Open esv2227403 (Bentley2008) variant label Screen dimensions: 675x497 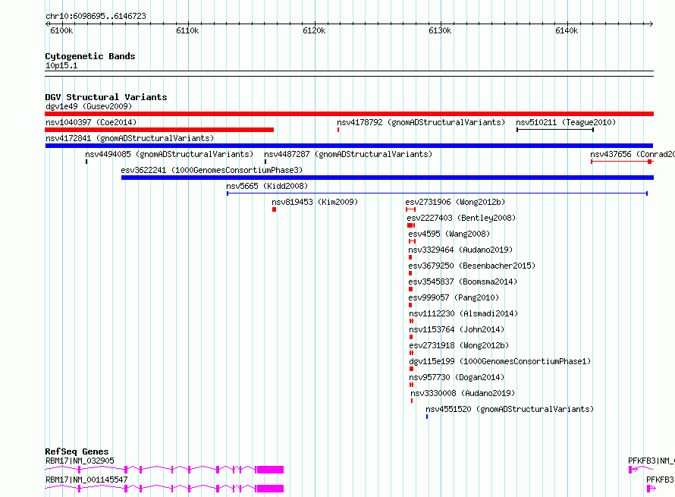point(461,218)
